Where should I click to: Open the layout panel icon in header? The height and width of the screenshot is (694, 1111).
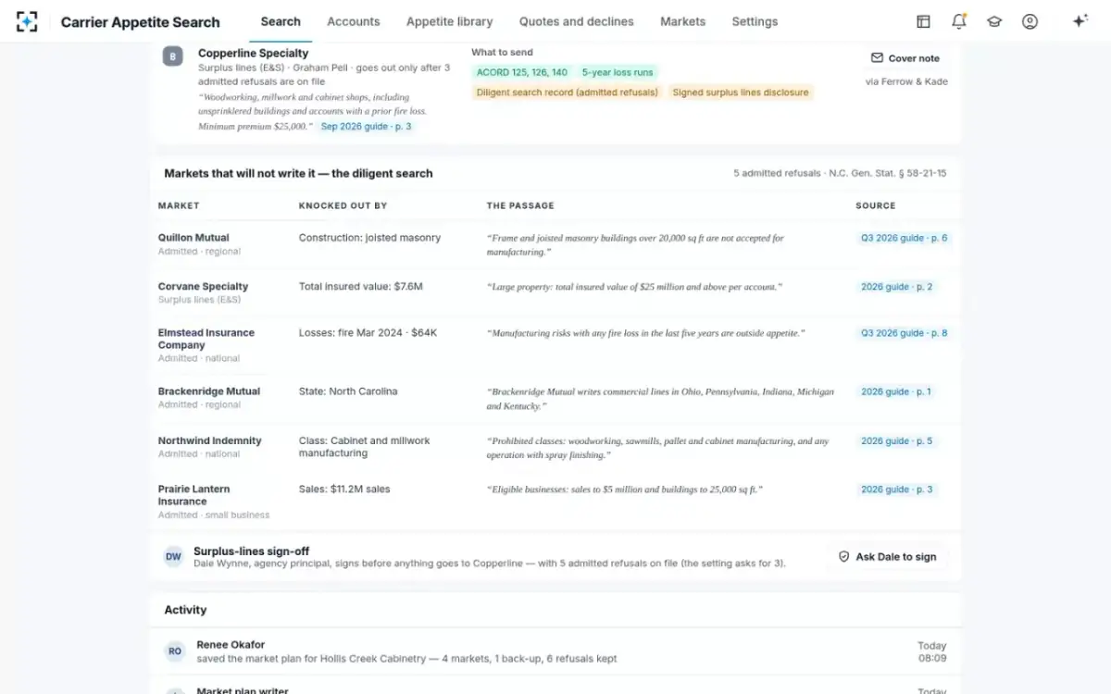[923, 21]
